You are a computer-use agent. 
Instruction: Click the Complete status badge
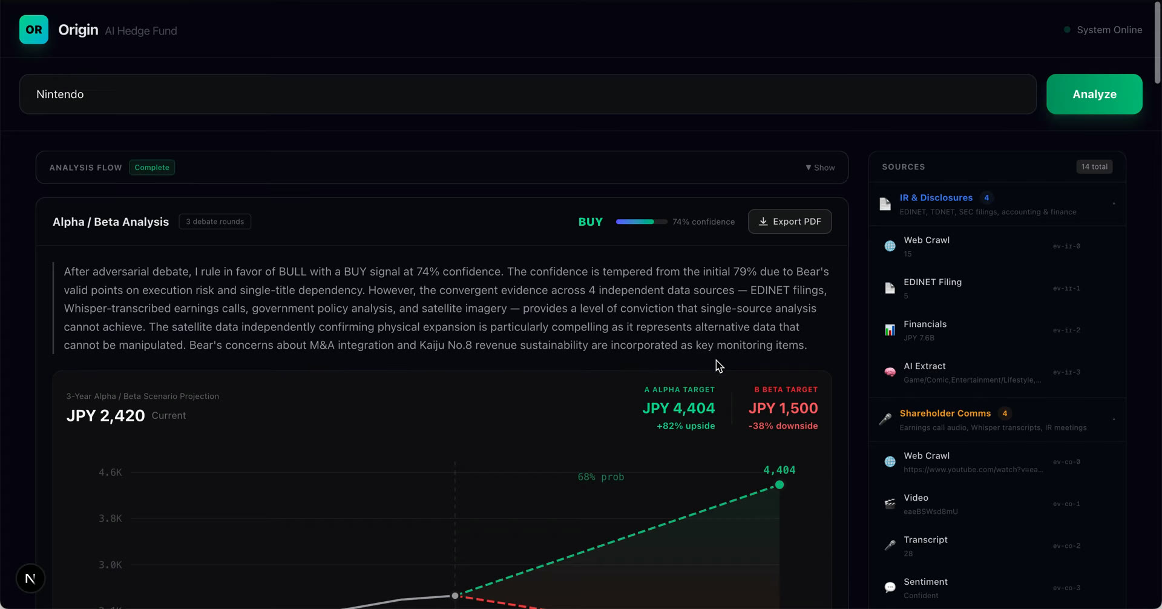(152, 168)
